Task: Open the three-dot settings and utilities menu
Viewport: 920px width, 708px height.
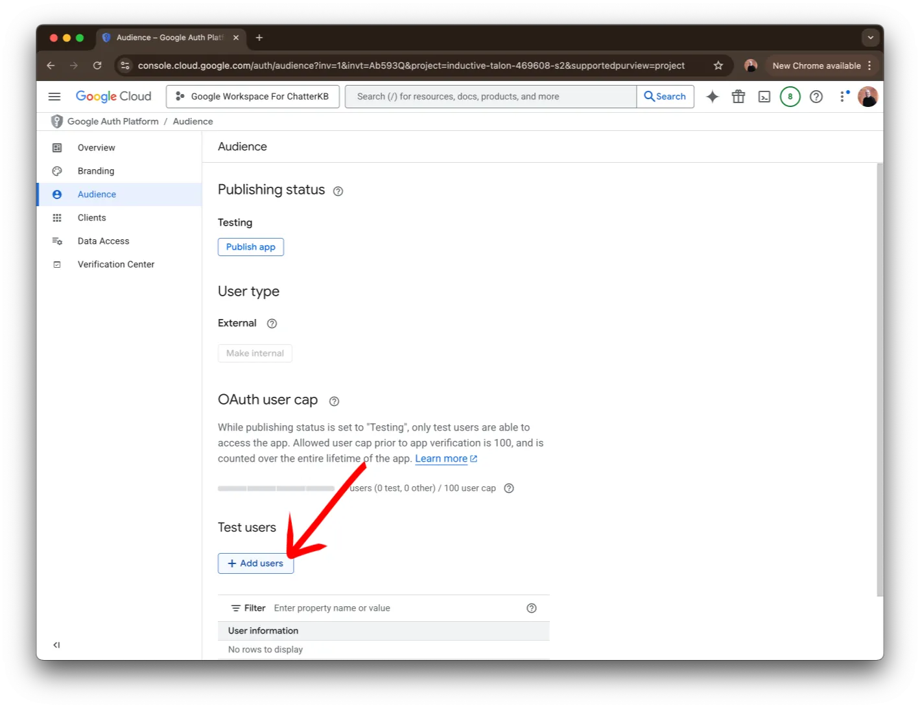Action: pyautogui.click(x=843, y=97)
